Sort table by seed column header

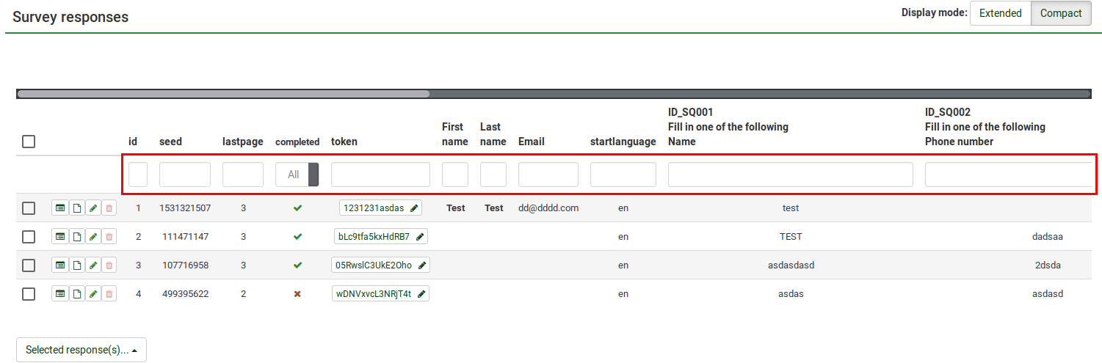pos(170,142)
